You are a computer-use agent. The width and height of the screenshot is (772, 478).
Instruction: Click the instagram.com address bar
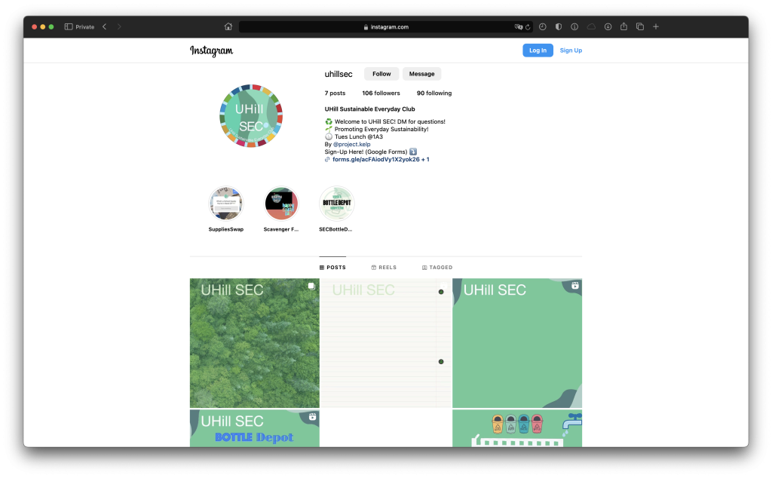coord(385,27)
